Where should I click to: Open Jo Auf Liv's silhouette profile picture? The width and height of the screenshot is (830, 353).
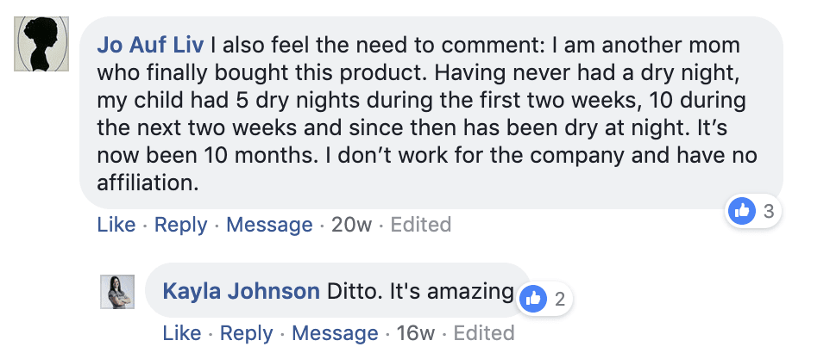[41, 44]
